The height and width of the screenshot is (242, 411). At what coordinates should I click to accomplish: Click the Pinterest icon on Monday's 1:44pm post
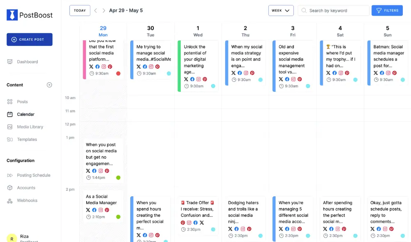coord(107,171)
